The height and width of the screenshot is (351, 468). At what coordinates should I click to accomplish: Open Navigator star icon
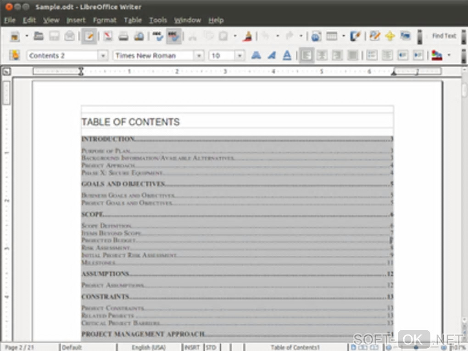click(390, 36)
